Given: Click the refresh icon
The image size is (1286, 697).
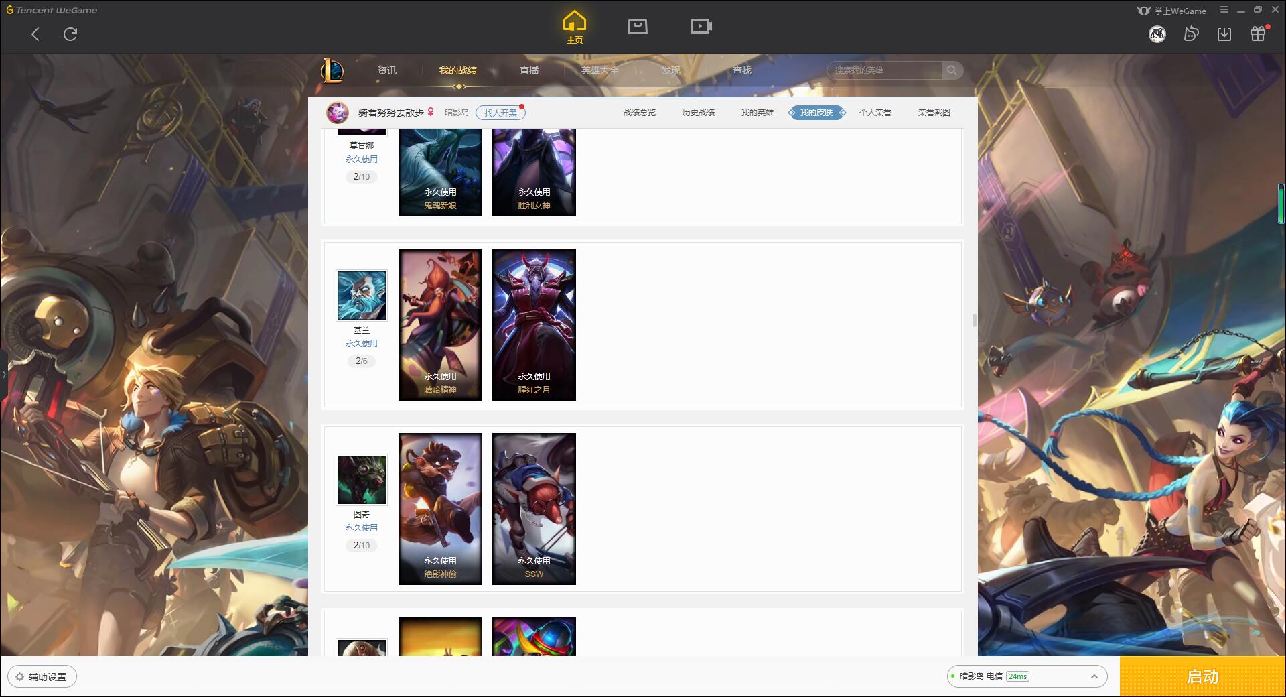Looking at the screenshot, I should 70,34.
